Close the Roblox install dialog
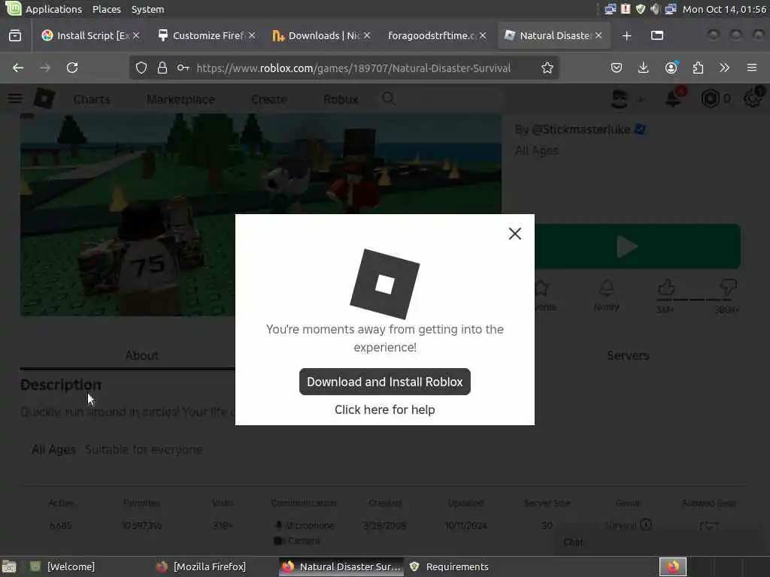The width and height of the screenshot is (770, 577). (514, 234)
